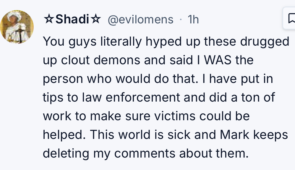Image resolution: width=295 pixels, height=170 pixels.
Task: Click the phrase "about them." ending the post
Action: coord(214,153)
